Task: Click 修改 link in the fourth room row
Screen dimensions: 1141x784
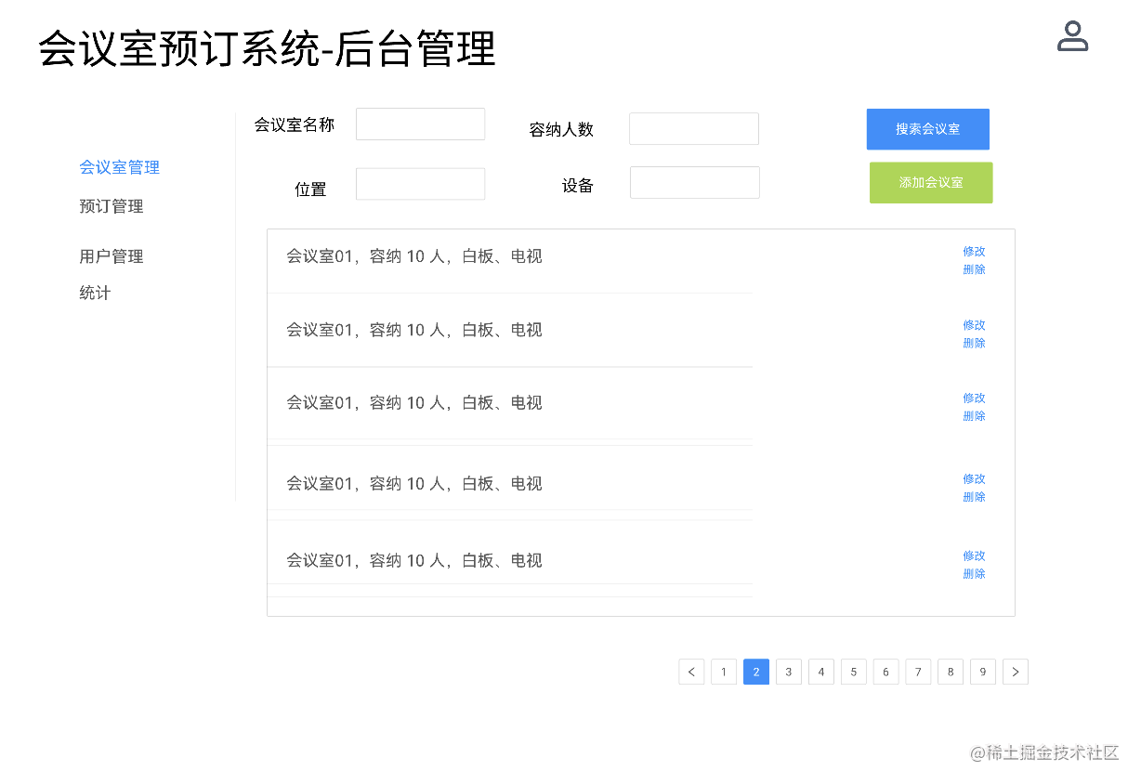Action: [x=974, y=478]
